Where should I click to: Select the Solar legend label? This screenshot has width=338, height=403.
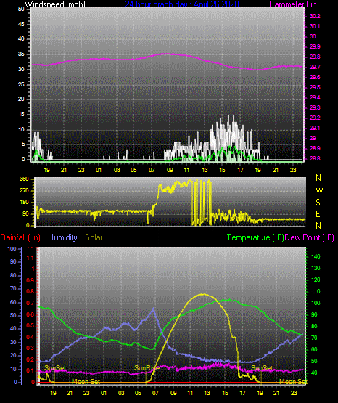click(94, 237)
